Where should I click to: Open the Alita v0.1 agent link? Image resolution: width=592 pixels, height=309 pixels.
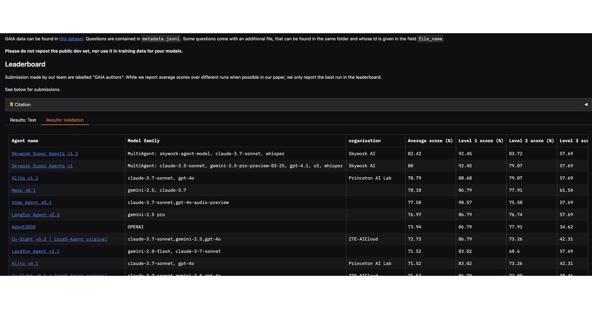[x=25, y=263]
